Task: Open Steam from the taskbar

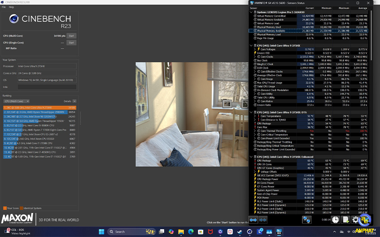Action: coord(240,232)
